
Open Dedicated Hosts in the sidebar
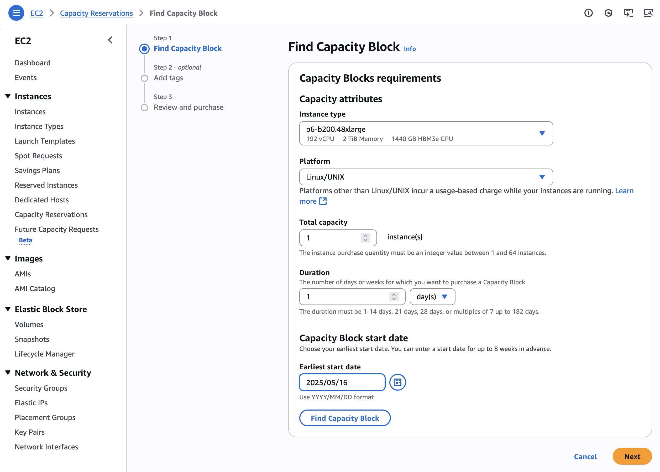coord(41,200)
